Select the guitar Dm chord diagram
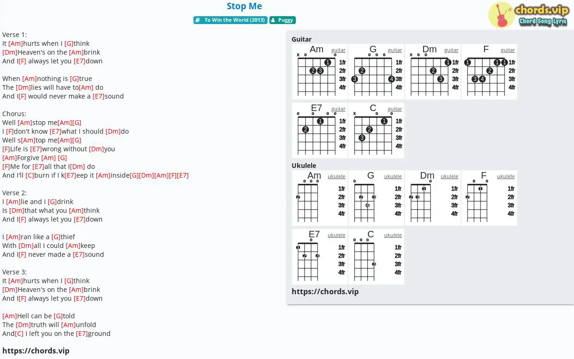The image size is (574, 359). point(433,72)
